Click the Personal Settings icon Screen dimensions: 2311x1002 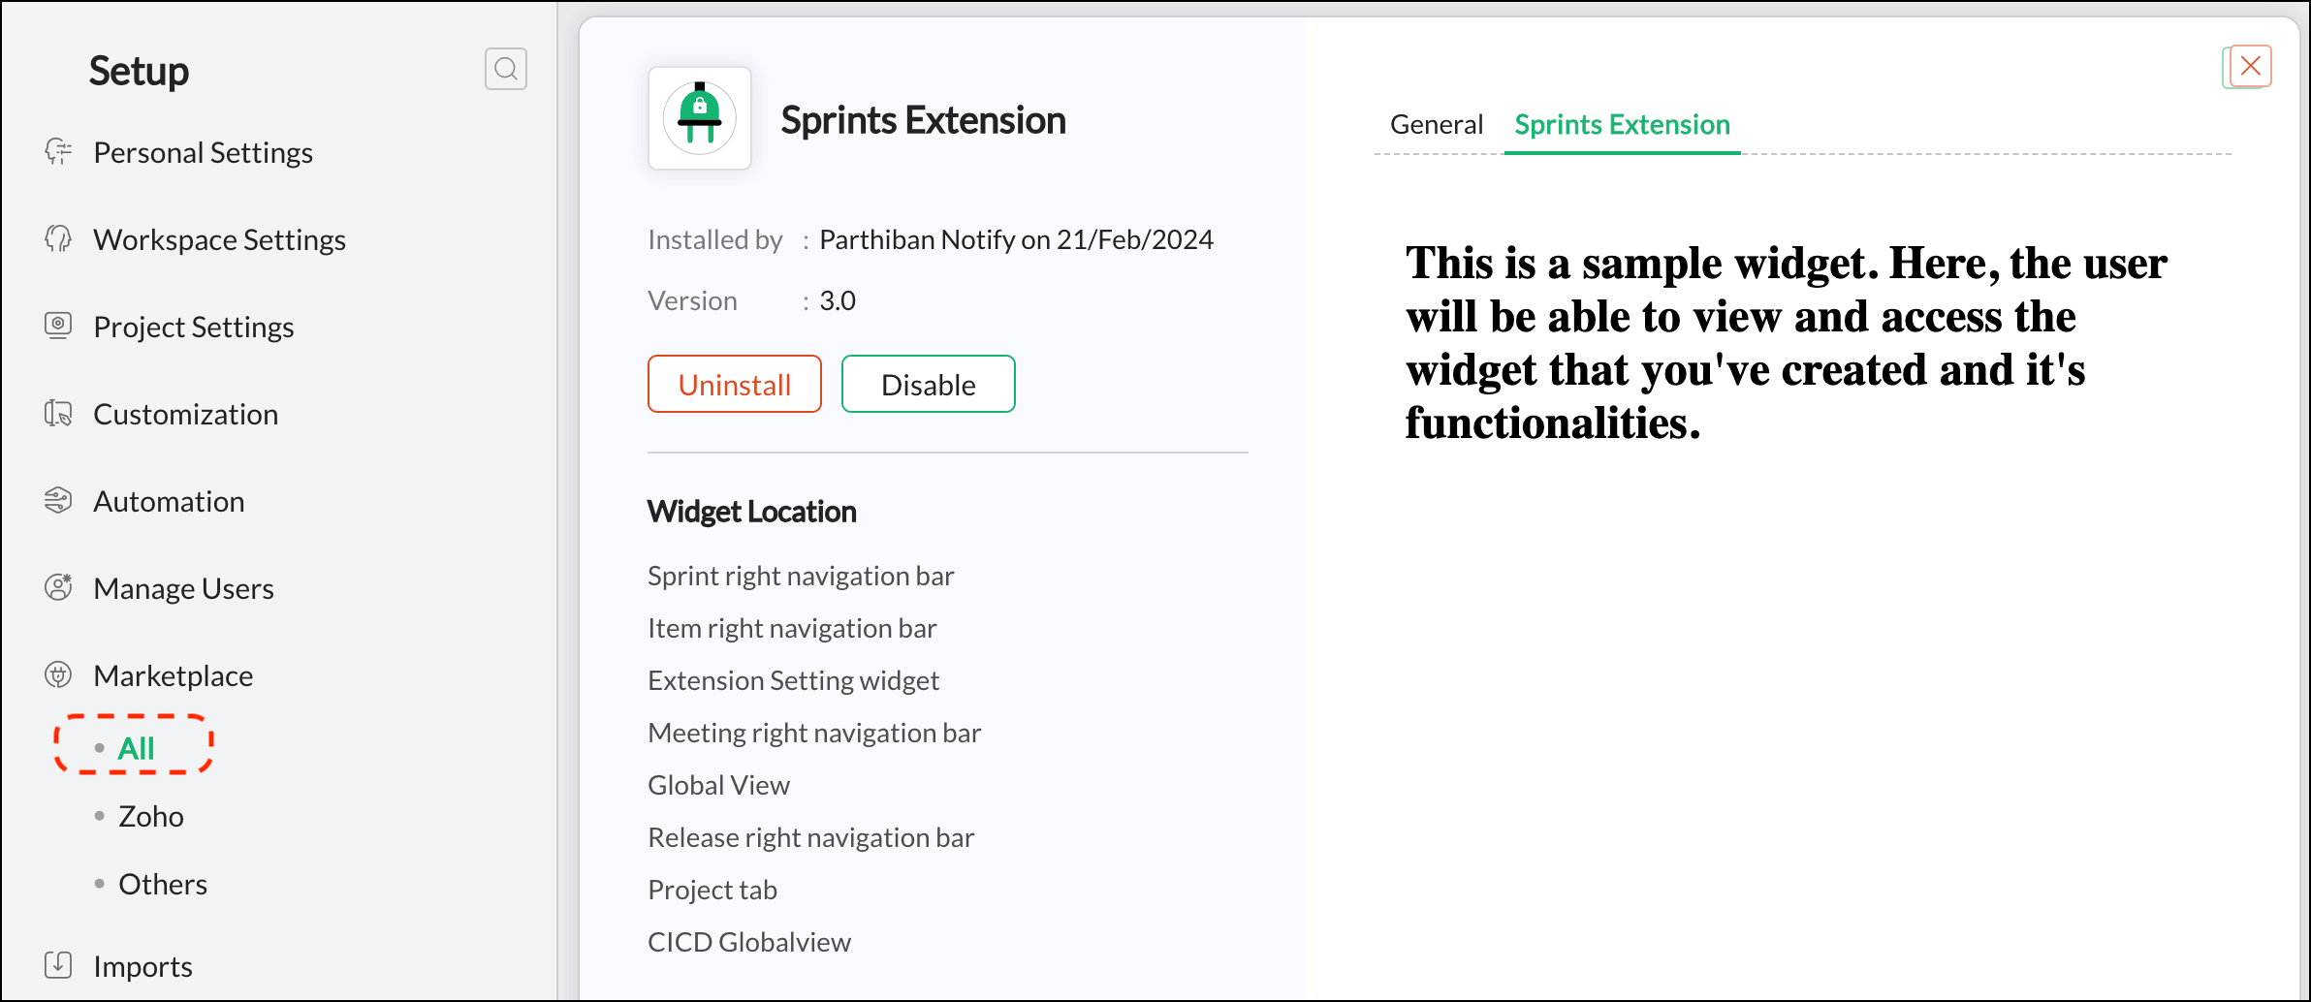click(58, 152)
